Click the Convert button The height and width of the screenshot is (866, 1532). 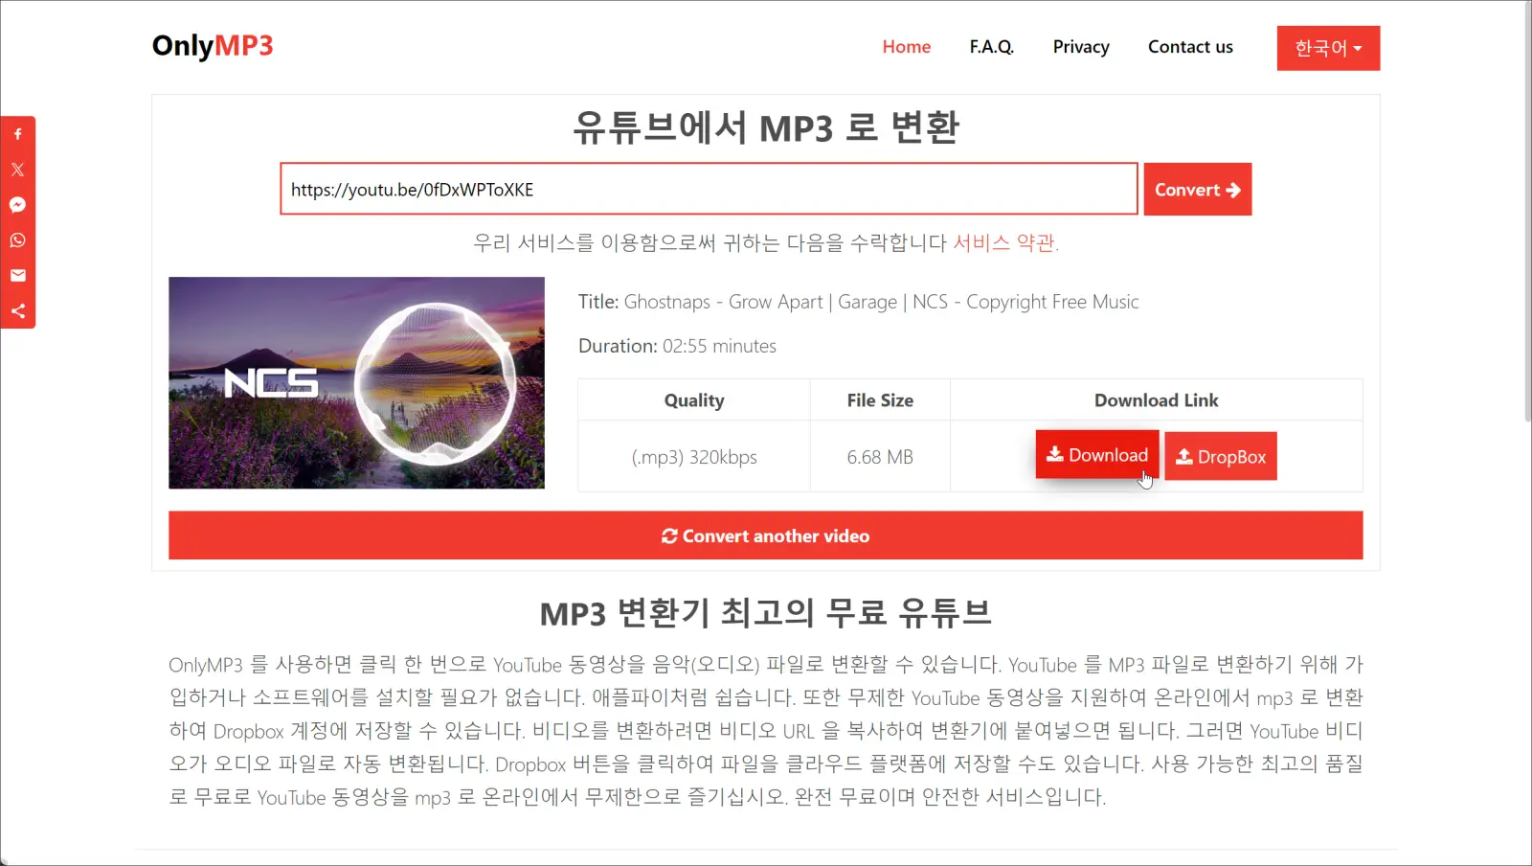click(x=1197, y=189)
